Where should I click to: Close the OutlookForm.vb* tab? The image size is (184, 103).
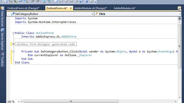click(x=71, y=8)
